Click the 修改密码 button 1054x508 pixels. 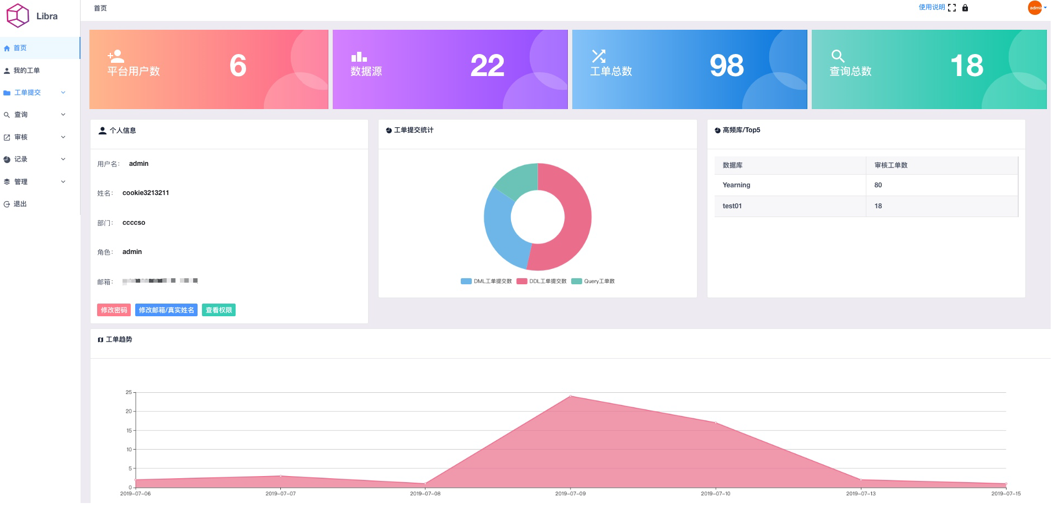click(114, 310)
